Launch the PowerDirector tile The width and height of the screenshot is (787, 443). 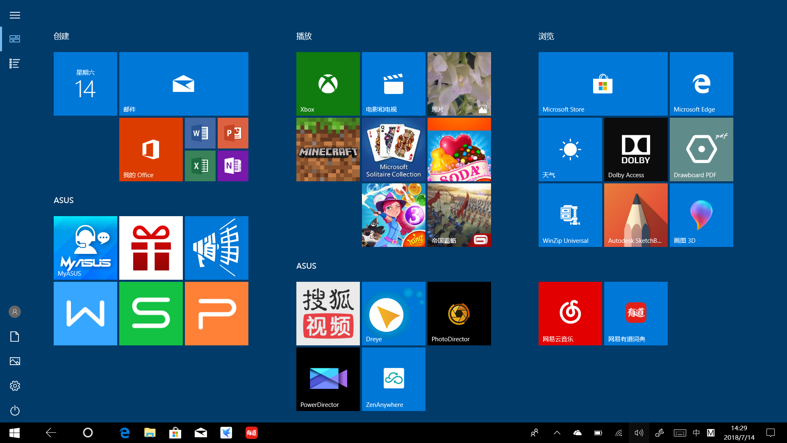(x=328, y=379)
